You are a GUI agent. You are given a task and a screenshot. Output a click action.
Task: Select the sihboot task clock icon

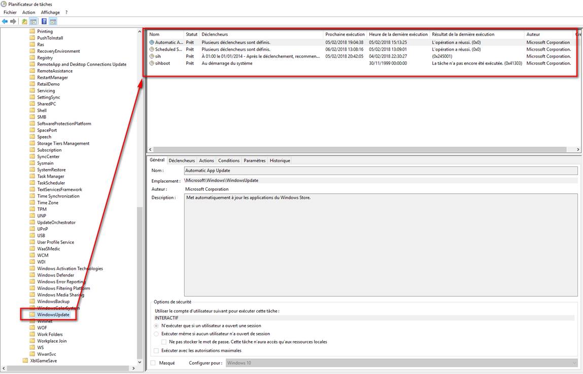click(x=152, y=63)
